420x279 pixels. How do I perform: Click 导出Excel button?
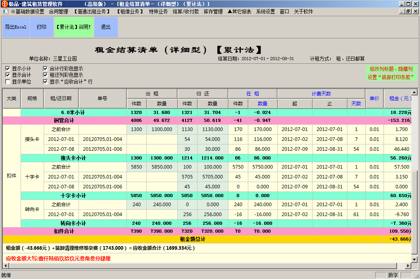pos(16,27)
